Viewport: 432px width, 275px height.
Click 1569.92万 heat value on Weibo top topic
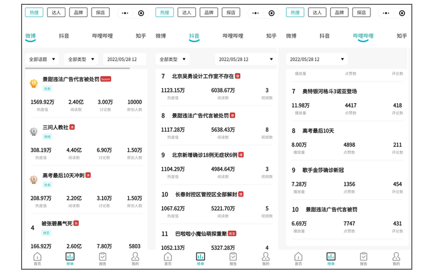42,102
